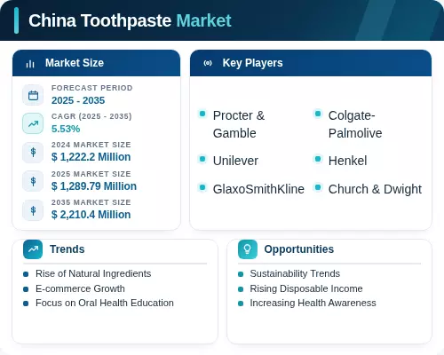
Task: Click the FORECAST PERIOD label
Action: (92, 88)
